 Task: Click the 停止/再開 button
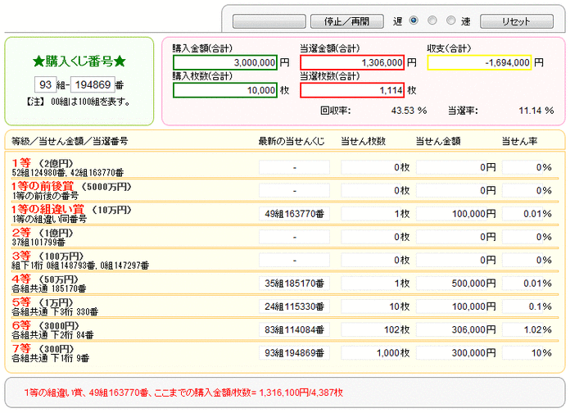(x=346, y=21)
